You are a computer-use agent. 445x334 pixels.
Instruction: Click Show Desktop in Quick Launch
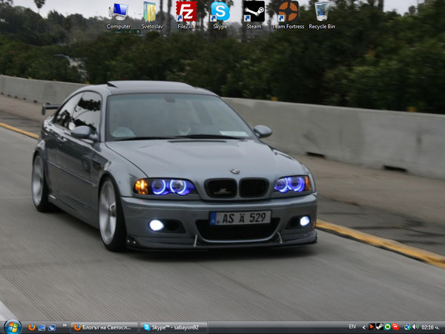point(42,327)
